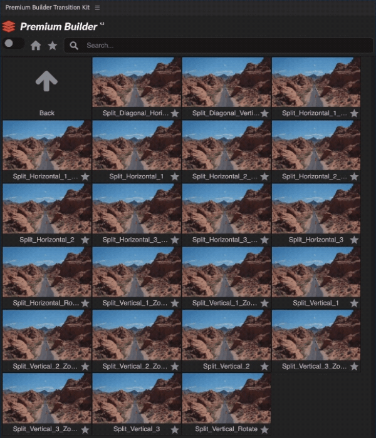Star the Split_Vertical_1 preset
The image size is (376, 438).
(x=354, y=303)
